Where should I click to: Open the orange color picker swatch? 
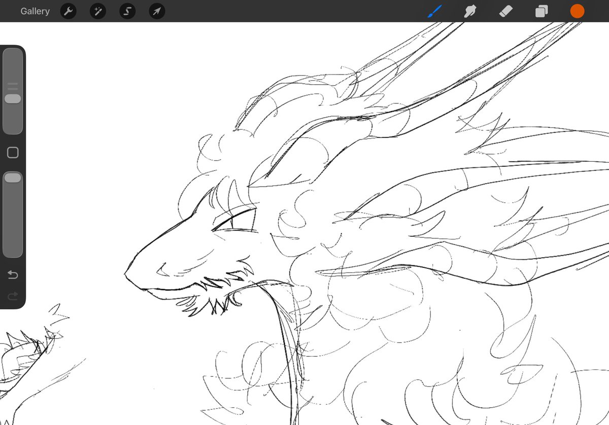click(x=577, y=11)
